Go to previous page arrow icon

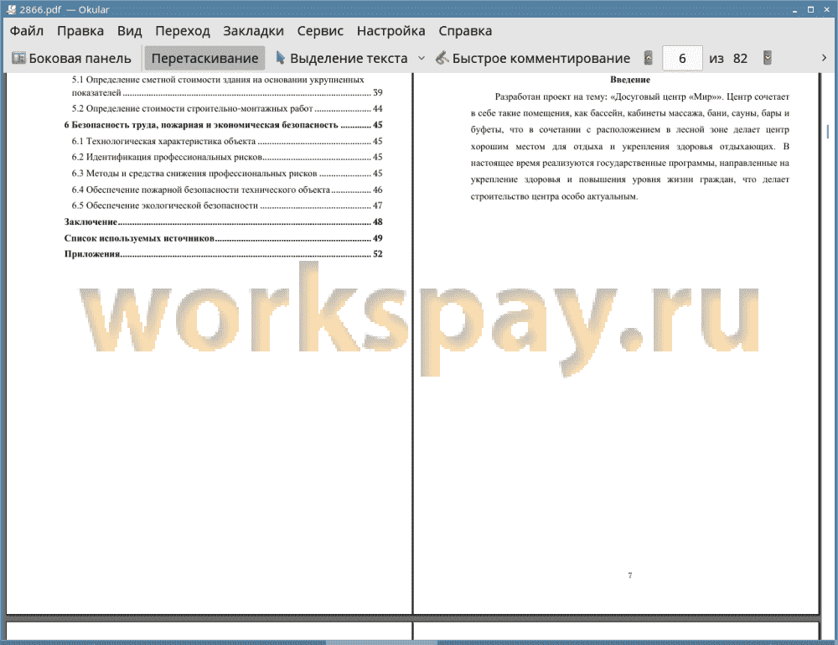tap(649, 58)
